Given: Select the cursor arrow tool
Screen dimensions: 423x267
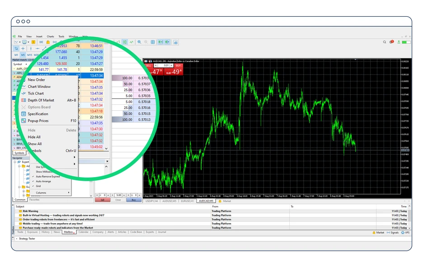Looking at the screenshot, I should point(16,48).
